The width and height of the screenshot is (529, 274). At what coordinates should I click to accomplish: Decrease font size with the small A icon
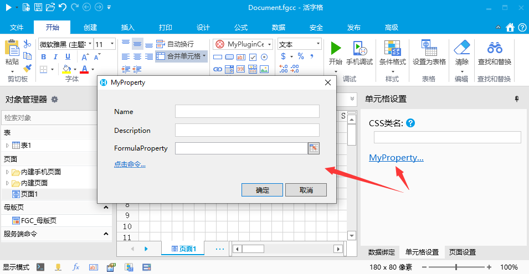[97, 57]
